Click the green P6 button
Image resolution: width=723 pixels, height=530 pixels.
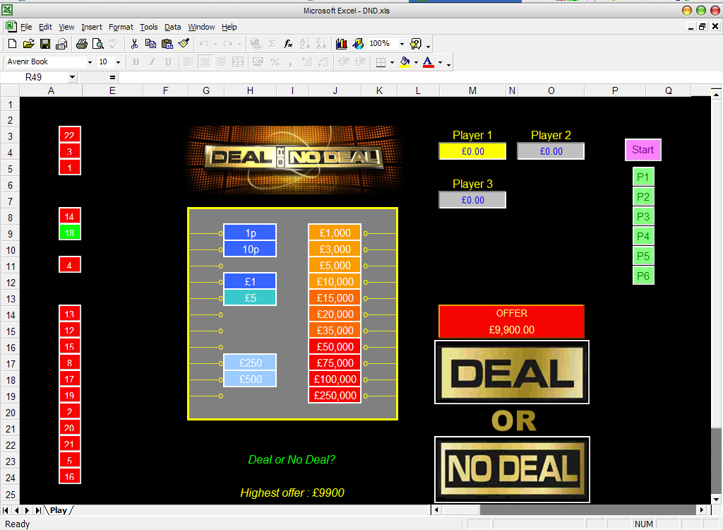(643, 276)
